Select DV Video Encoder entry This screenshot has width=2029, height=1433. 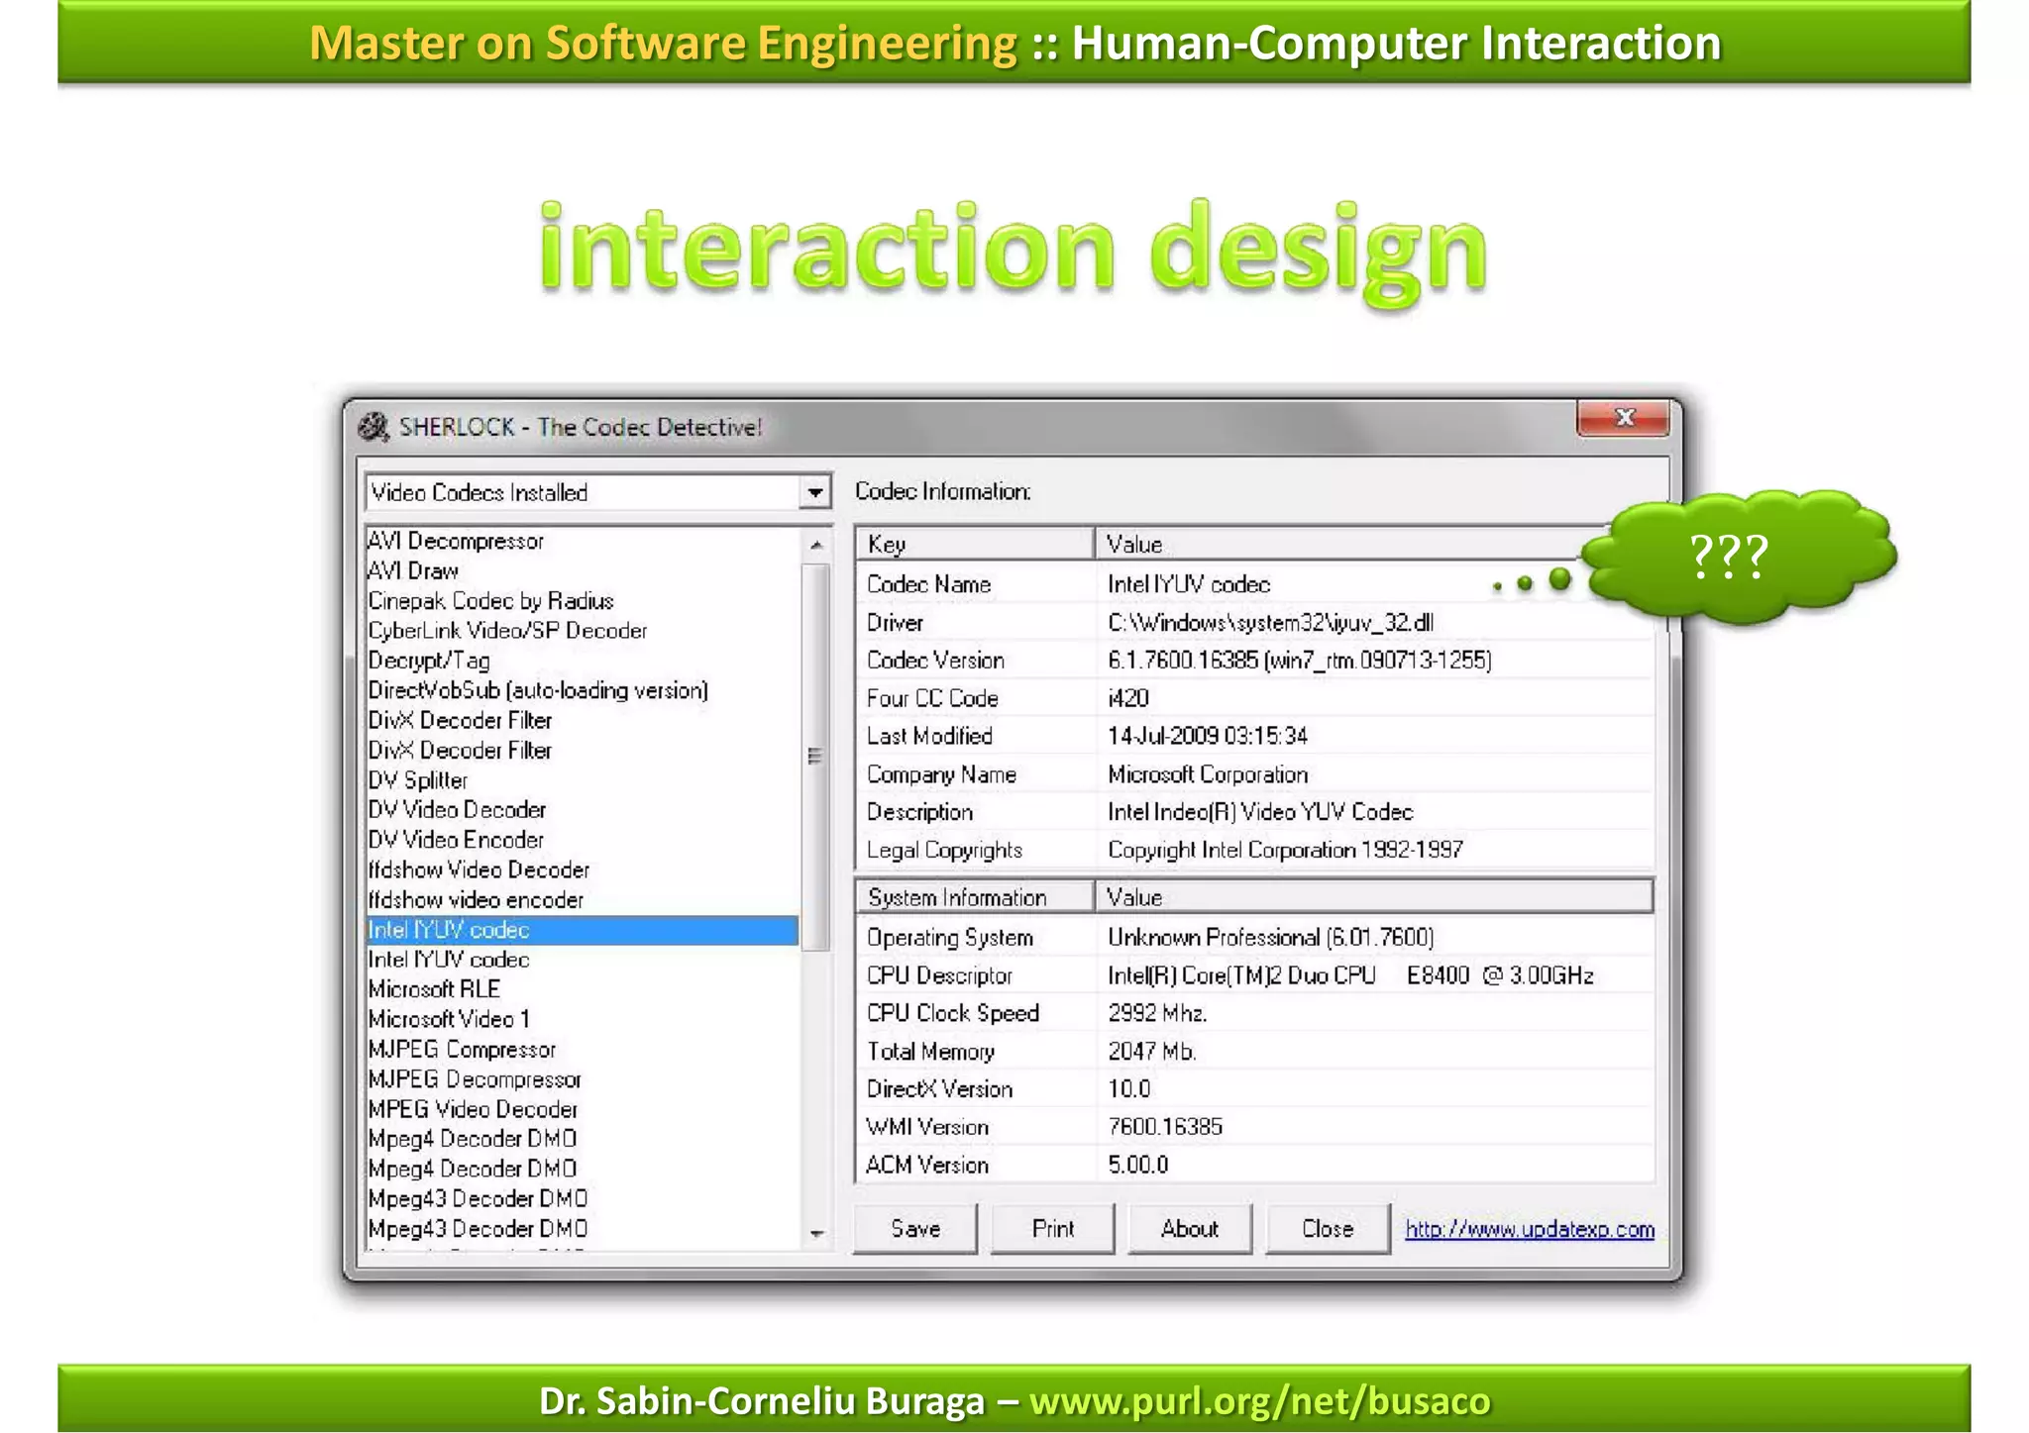tap(583, 840)
